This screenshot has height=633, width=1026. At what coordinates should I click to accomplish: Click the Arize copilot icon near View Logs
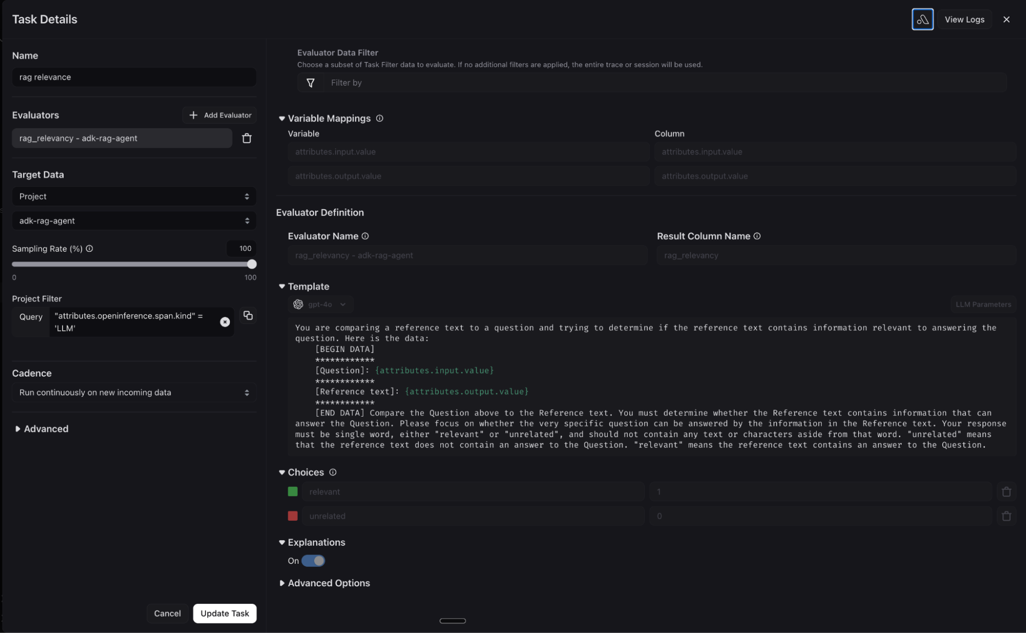[922, 19]
